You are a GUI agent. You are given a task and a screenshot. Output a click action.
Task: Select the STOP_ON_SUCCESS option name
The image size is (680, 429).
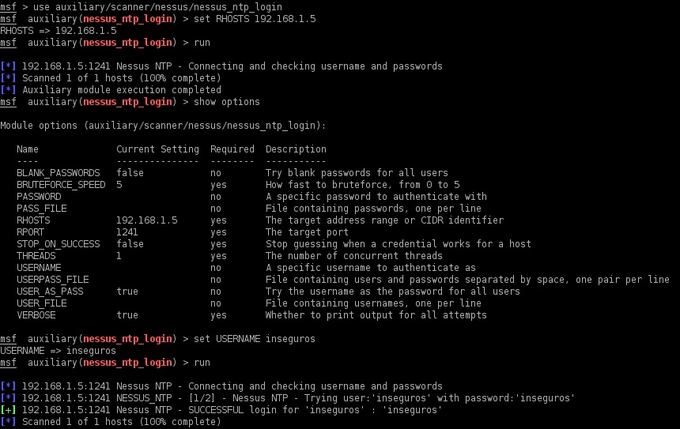coord(59,244)
